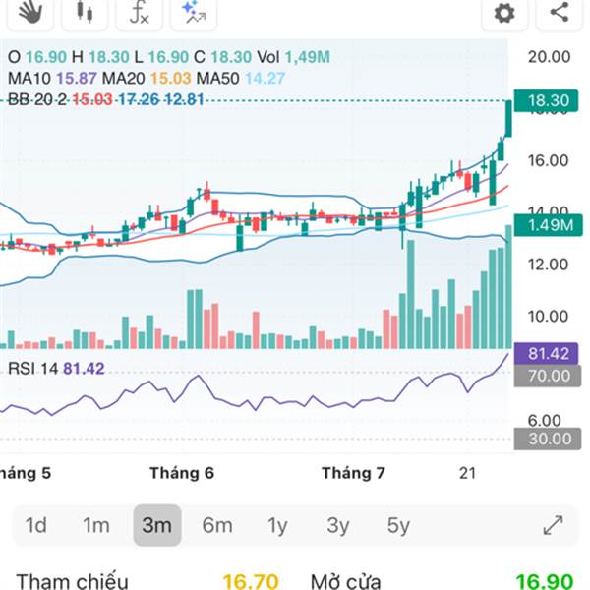Tap the 12.00 price axis label
Image resolution: width=590 pixels, height=590 pixels.
click(548, 265)
